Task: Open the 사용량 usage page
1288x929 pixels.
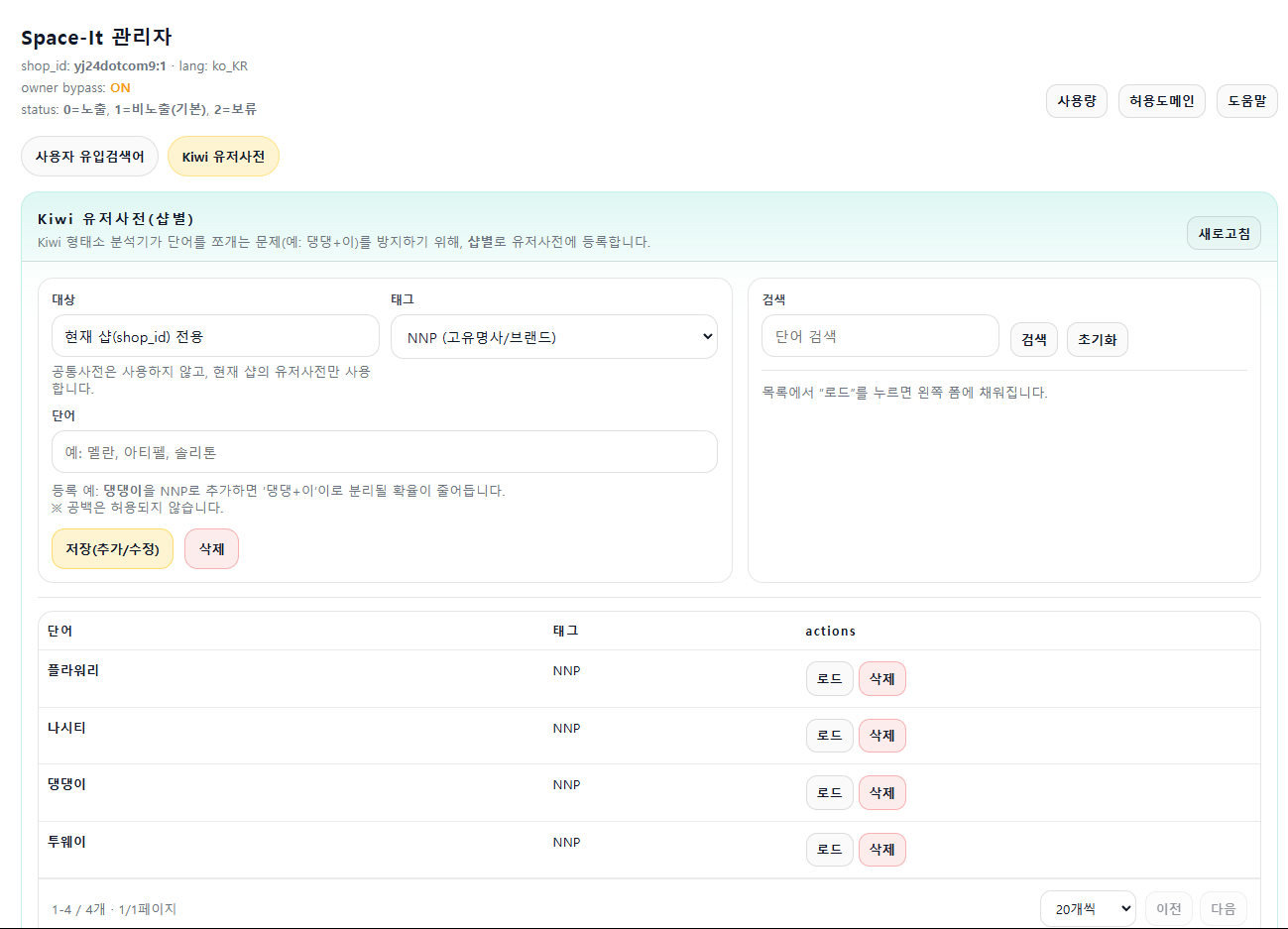Action: coord(1076,101)
